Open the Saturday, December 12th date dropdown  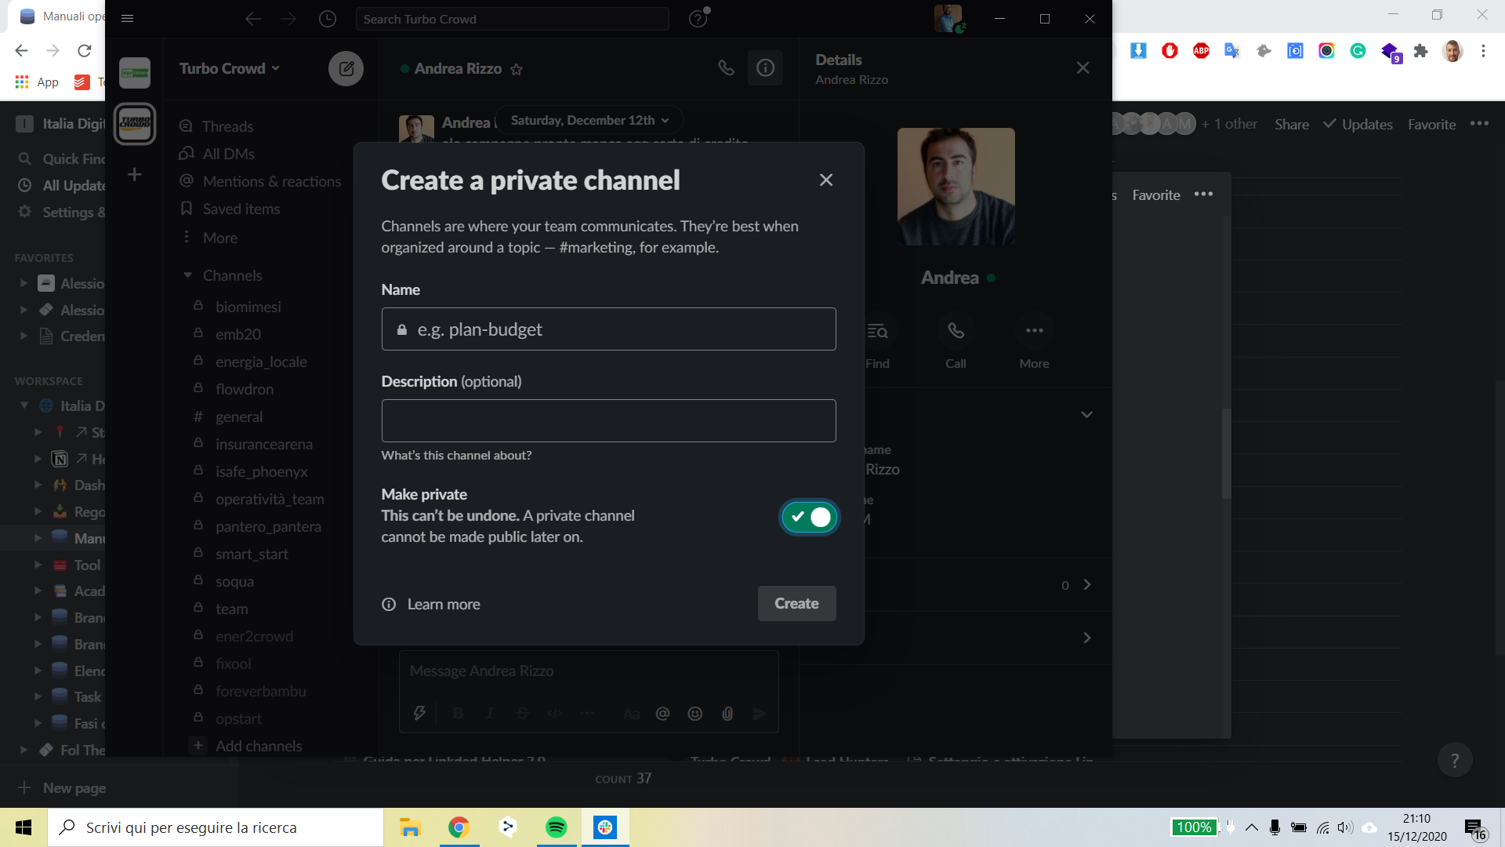click(589, 120)
